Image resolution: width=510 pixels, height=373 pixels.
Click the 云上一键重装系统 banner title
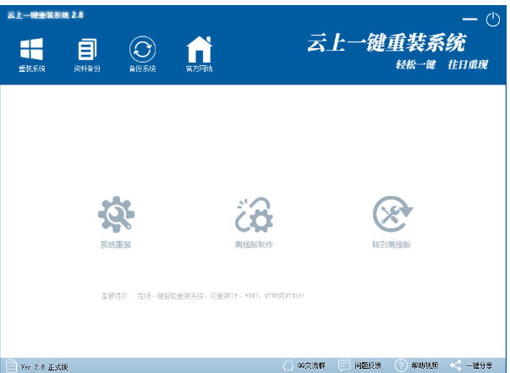[x=385, y=44]
